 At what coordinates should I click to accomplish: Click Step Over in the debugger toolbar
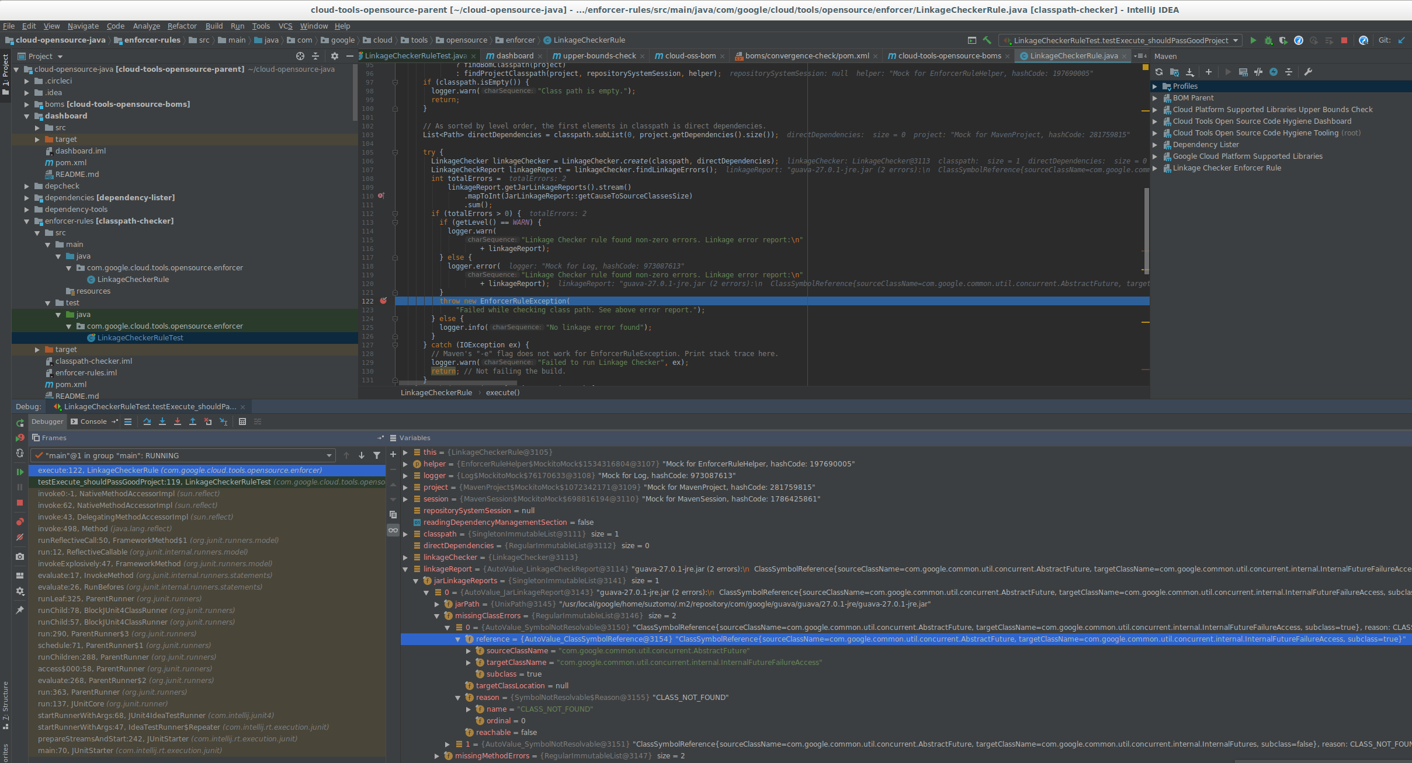[x=147, y=421]
